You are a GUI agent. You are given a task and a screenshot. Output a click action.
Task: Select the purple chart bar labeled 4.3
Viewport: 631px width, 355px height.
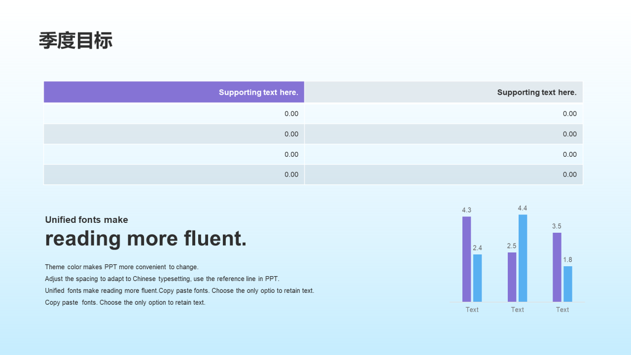click(466, 259)
